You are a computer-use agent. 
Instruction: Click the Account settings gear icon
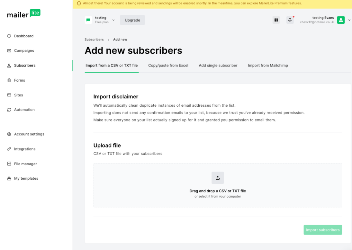(9, 134)
